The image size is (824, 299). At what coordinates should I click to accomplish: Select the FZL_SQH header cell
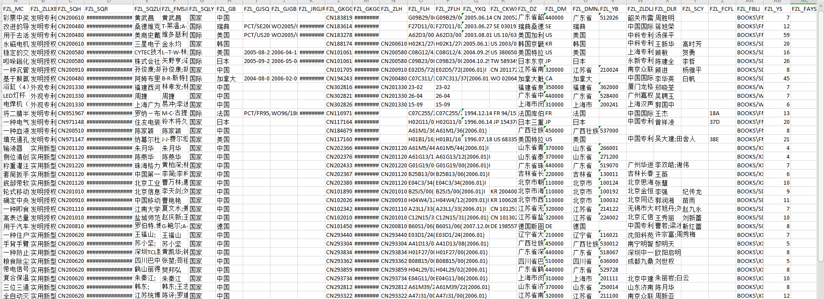70,9
